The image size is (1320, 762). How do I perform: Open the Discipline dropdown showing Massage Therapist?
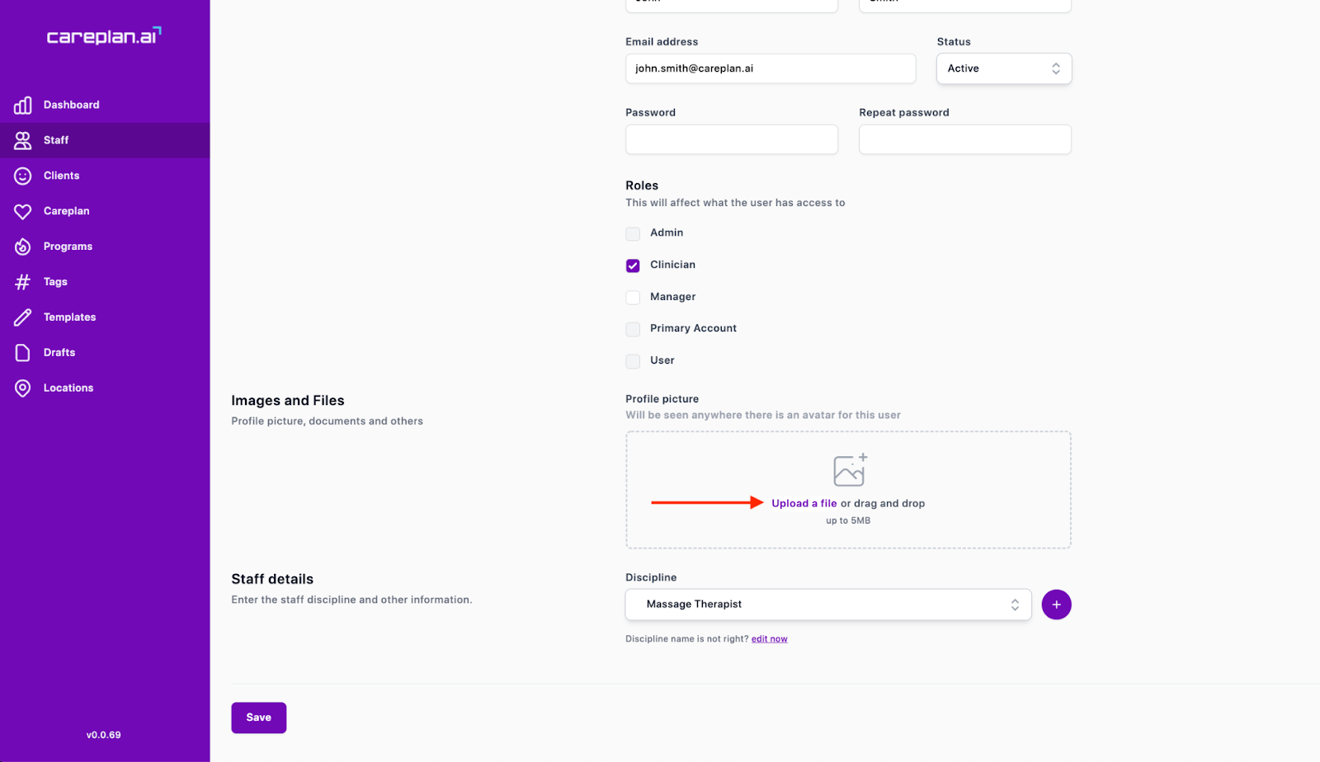[x=827, y=604]
